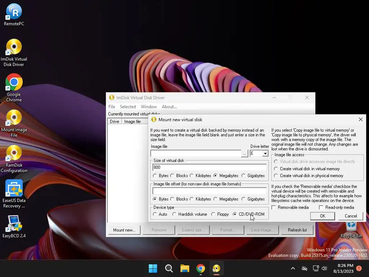Open taskbar Search
369x277 pixels.
(x=169, y=268)
